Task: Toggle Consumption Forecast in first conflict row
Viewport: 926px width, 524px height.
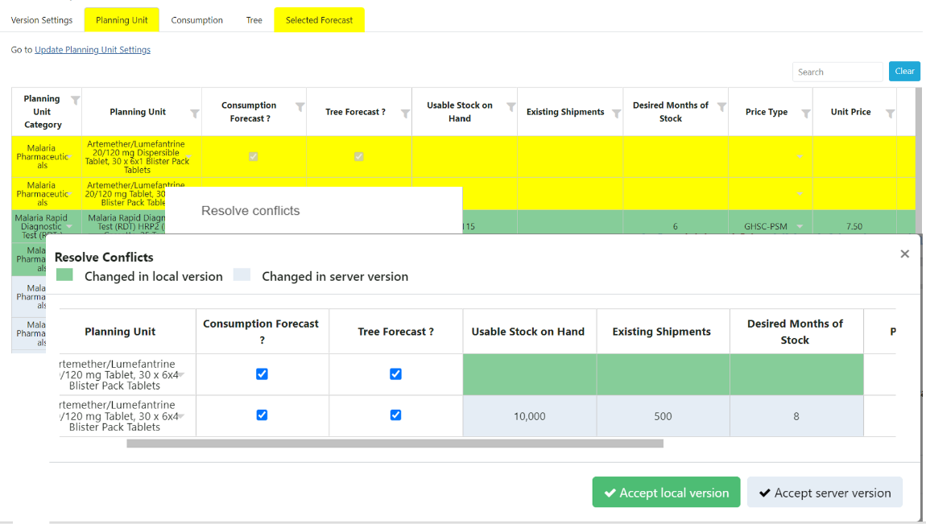Action: 263,374
